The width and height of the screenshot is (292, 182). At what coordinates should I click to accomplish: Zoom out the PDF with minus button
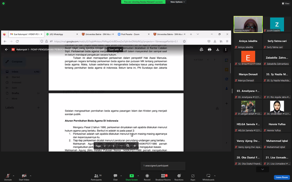pos(121,146)
